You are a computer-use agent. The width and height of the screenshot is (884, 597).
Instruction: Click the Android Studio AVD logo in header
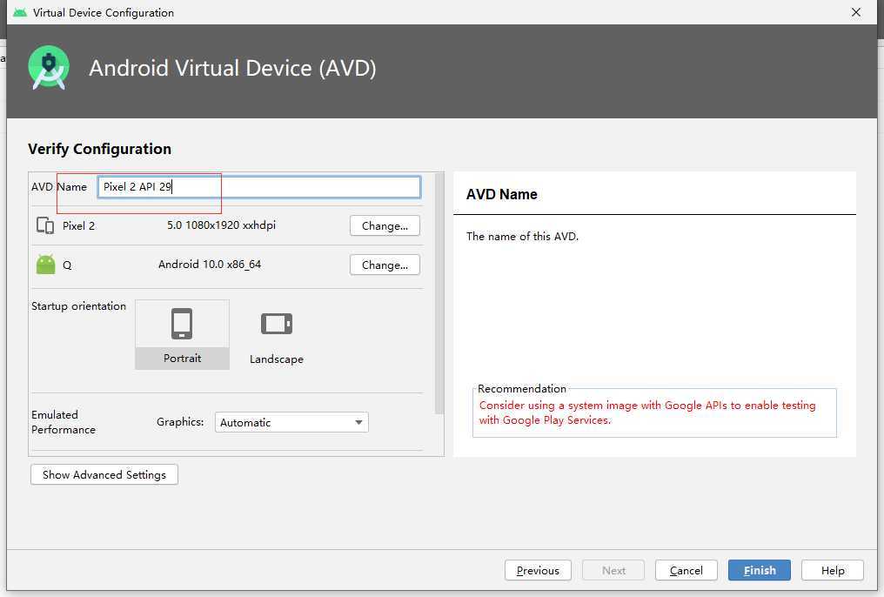pyautogui.click(x=48, y=68)
